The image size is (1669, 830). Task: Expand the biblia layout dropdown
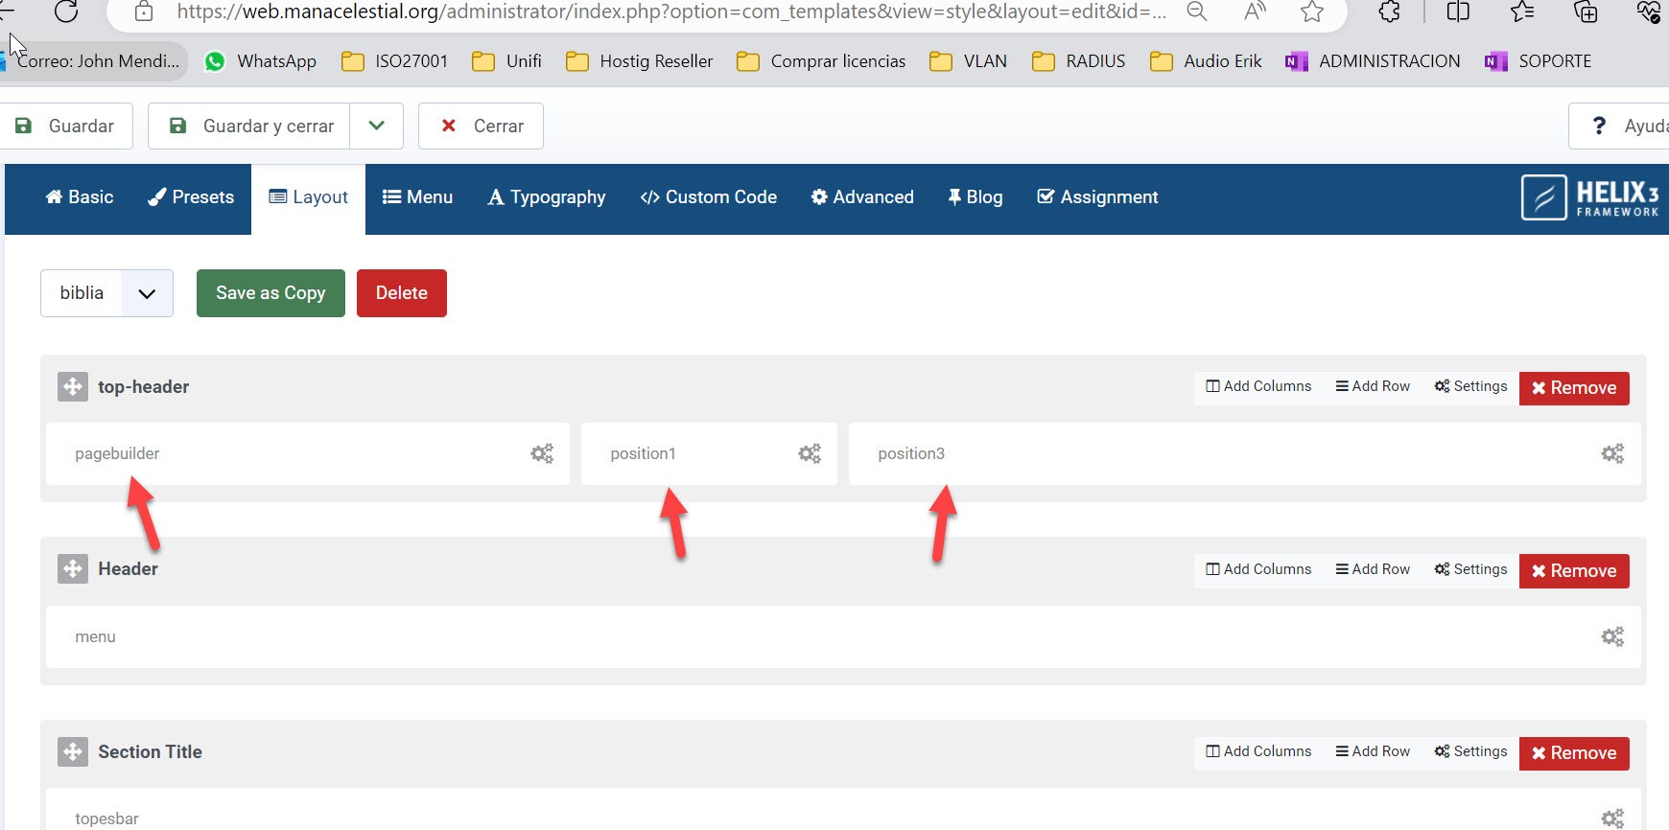click(x=106, y=293)
